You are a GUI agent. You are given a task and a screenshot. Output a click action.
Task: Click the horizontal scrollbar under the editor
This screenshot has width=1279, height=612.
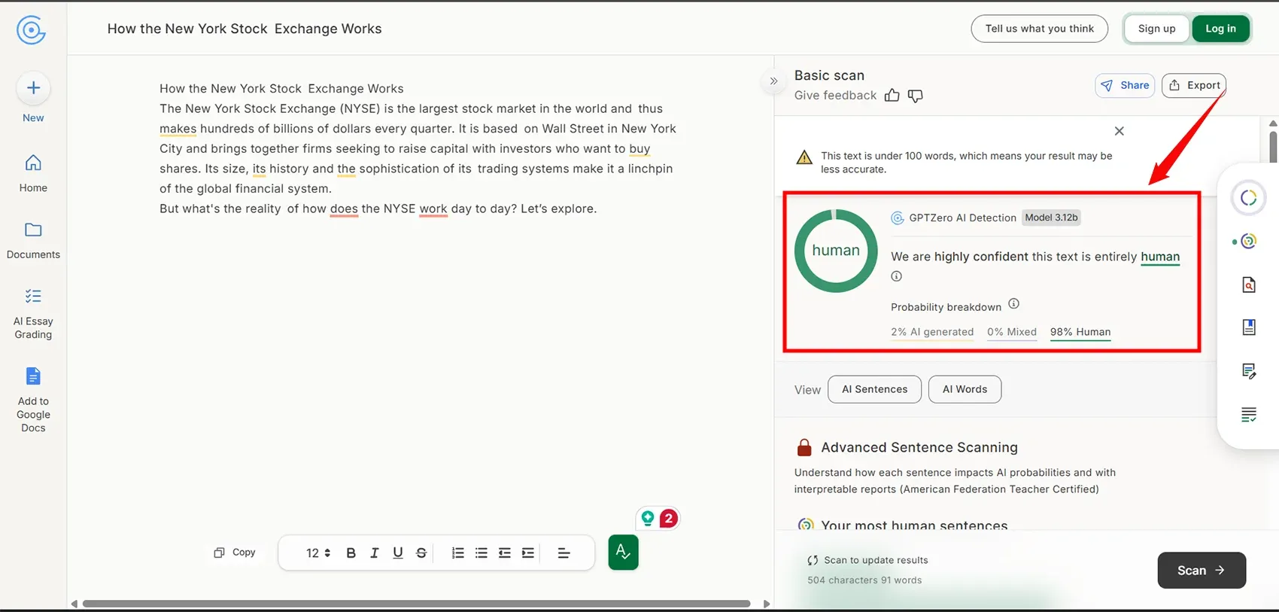pos(417,604)
